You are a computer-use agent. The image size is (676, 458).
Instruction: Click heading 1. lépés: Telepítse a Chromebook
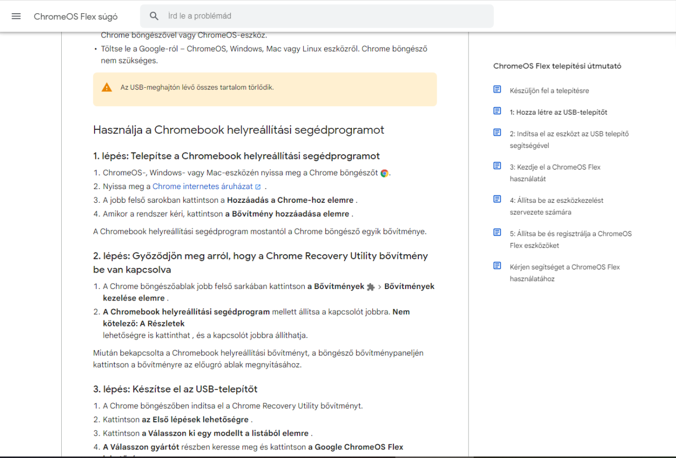pos(237,156)
